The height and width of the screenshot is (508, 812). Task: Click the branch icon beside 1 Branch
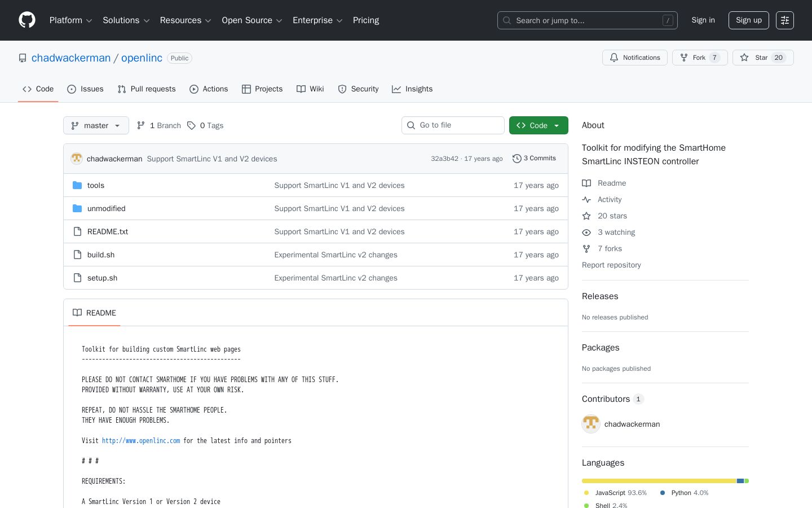(x=141, y=125)
